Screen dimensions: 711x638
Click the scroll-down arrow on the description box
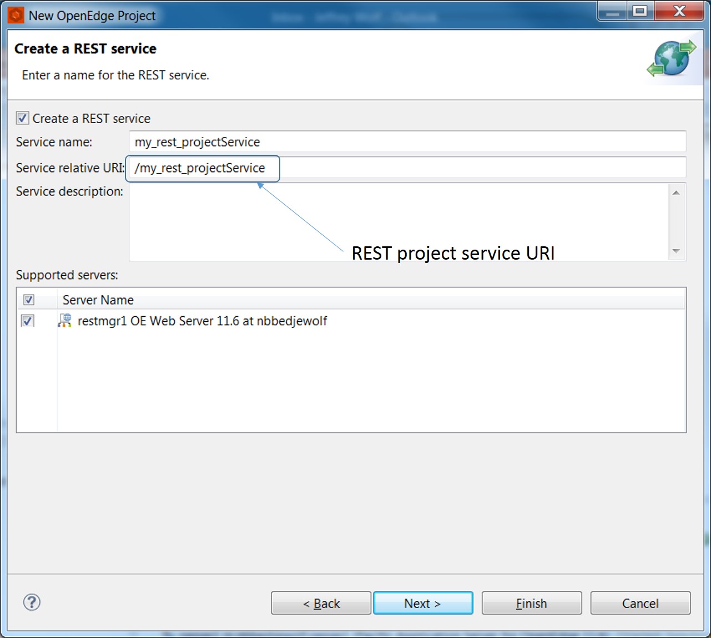pos(676,251)
